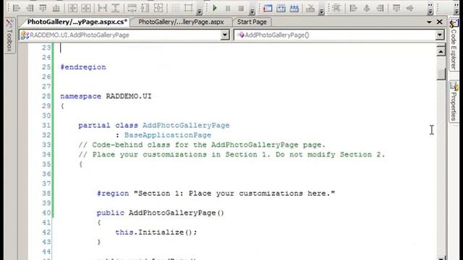The width and height of the screenshot is (463, 260).
Task: Open the Toolbox side panel
Action: [9, 35]
